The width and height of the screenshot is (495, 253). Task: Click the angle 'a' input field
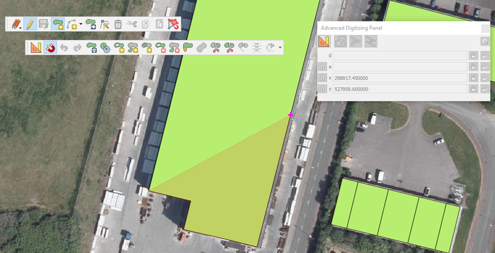click(400, 66)
